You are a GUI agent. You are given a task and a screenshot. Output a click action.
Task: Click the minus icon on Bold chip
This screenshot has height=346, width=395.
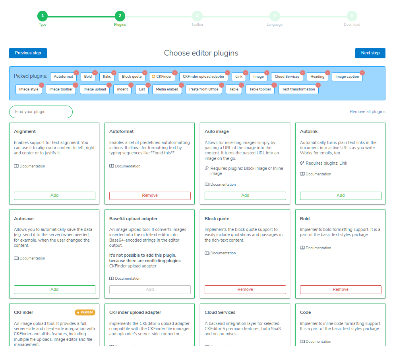[95, 73]
